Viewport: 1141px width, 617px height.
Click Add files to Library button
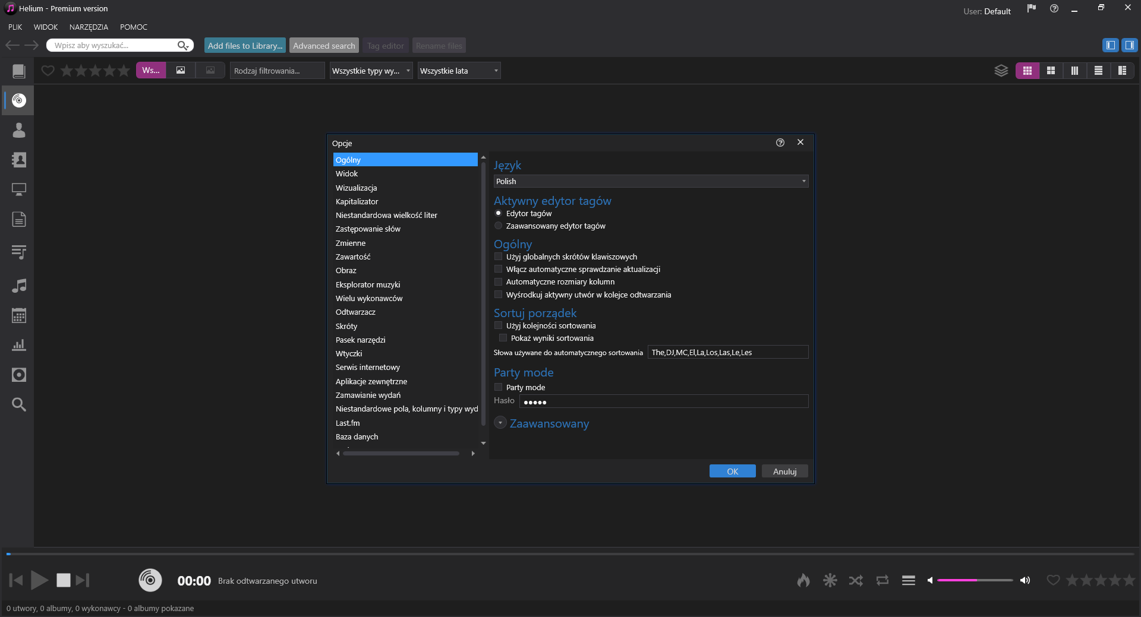click(245, 46)
